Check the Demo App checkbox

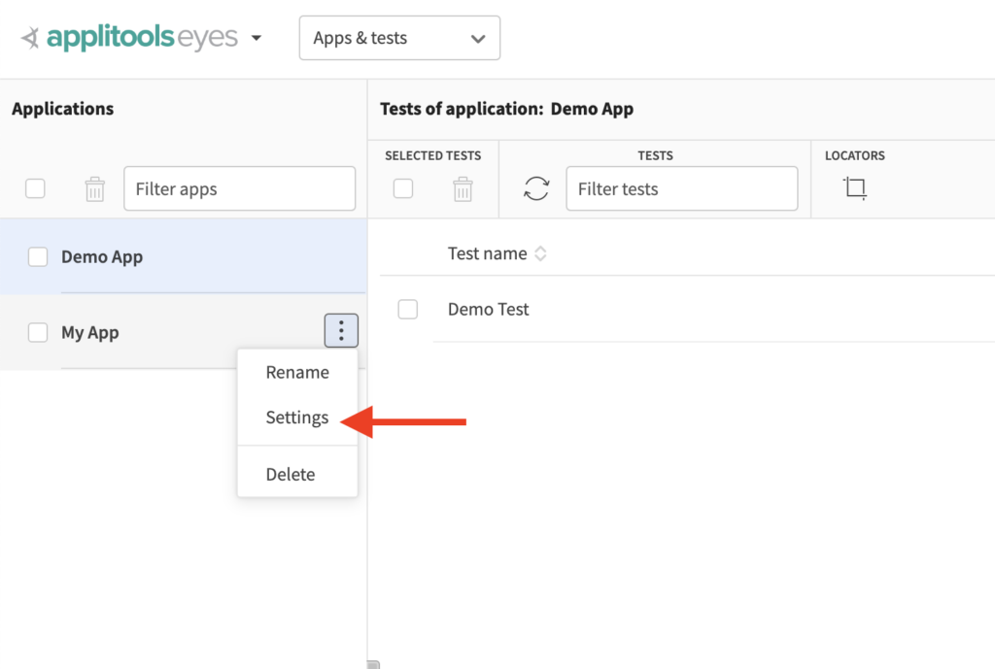click(x=38, y=256)
